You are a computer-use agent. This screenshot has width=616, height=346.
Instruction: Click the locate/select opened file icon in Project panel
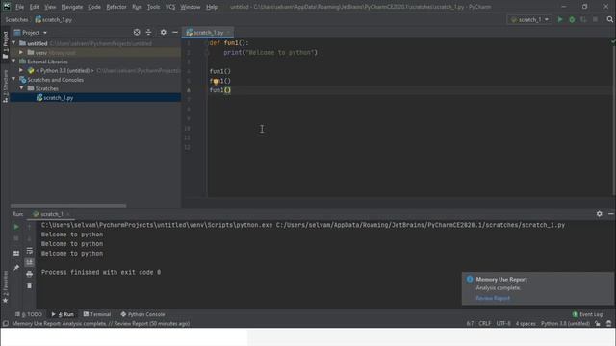[x=137, y=32]
